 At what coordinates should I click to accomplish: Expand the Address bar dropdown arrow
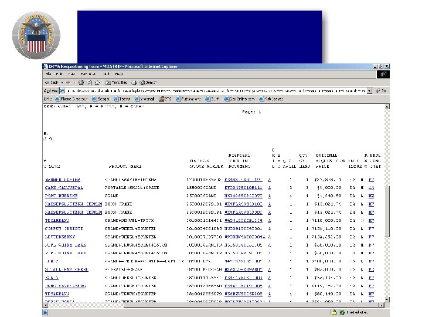(369, 91)
